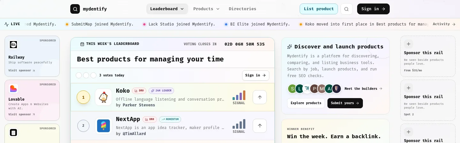460x143 pixels.
Task: Open Meet the builders link
Action: (x=363, y=89)
